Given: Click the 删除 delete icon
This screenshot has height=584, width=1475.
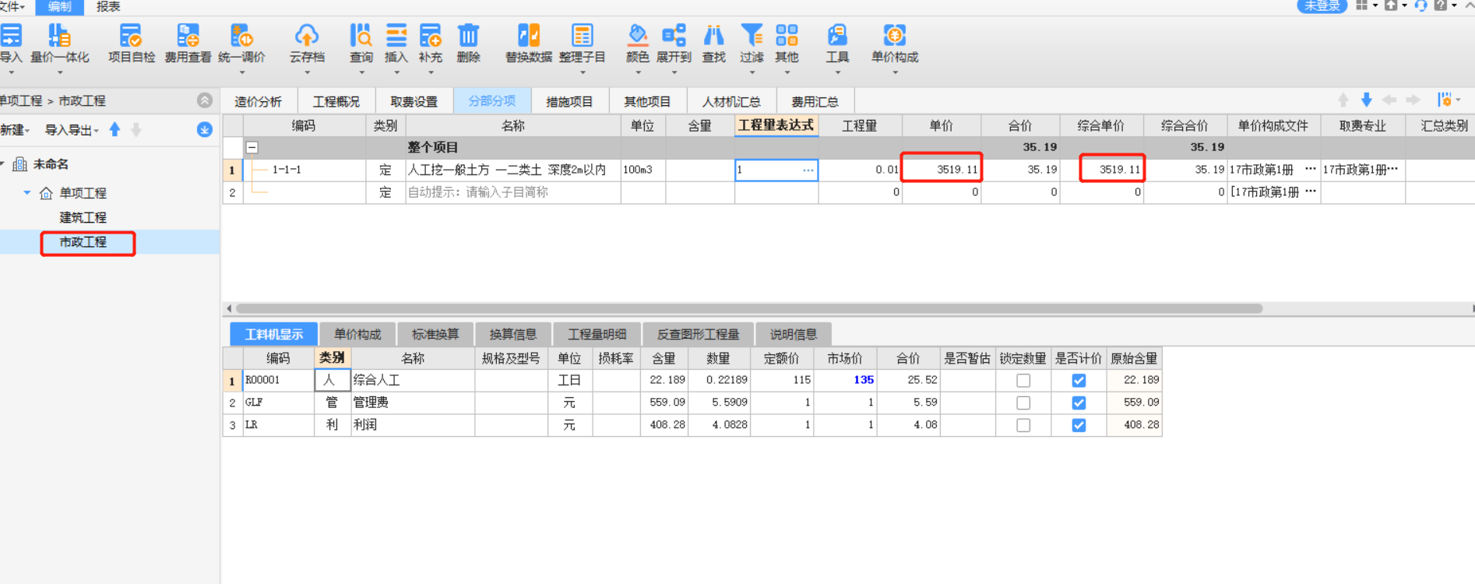Looking at the screenshot, I should click(x=468, y=36).
